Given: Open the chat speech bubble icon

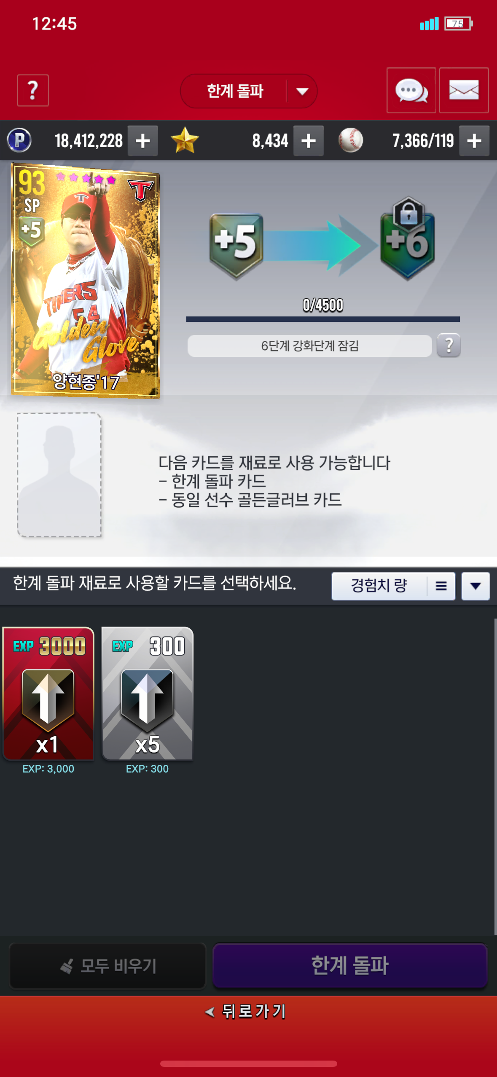Looking at the screenshot, I should click(x=411, y=91).
